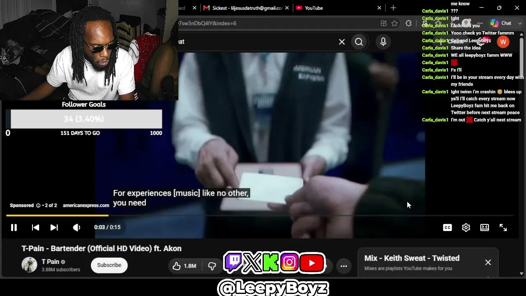Viewport: 526px width, 296px height.
Task: Switch the player to theater mode
Action: [x=484, y=227]
